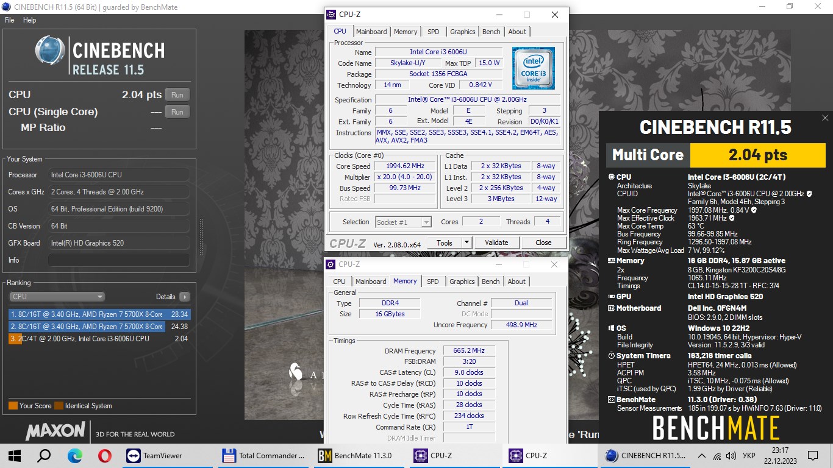
Task: Click Cinebench app icon in title bar
Action: click(x=7, y=7)
